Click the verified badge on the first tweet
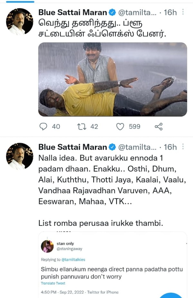 [112, 12]
